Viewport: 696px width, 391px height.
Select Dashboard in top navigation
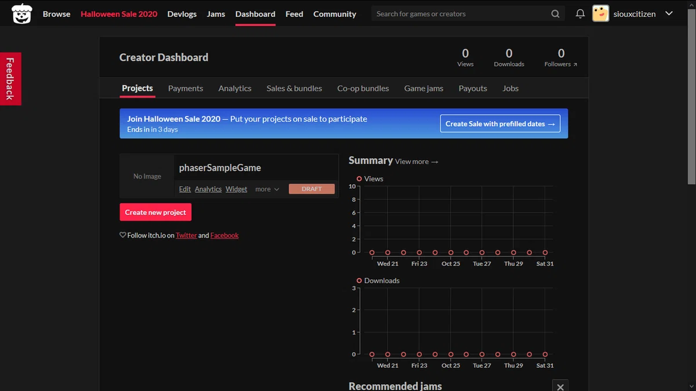(255, 14)
